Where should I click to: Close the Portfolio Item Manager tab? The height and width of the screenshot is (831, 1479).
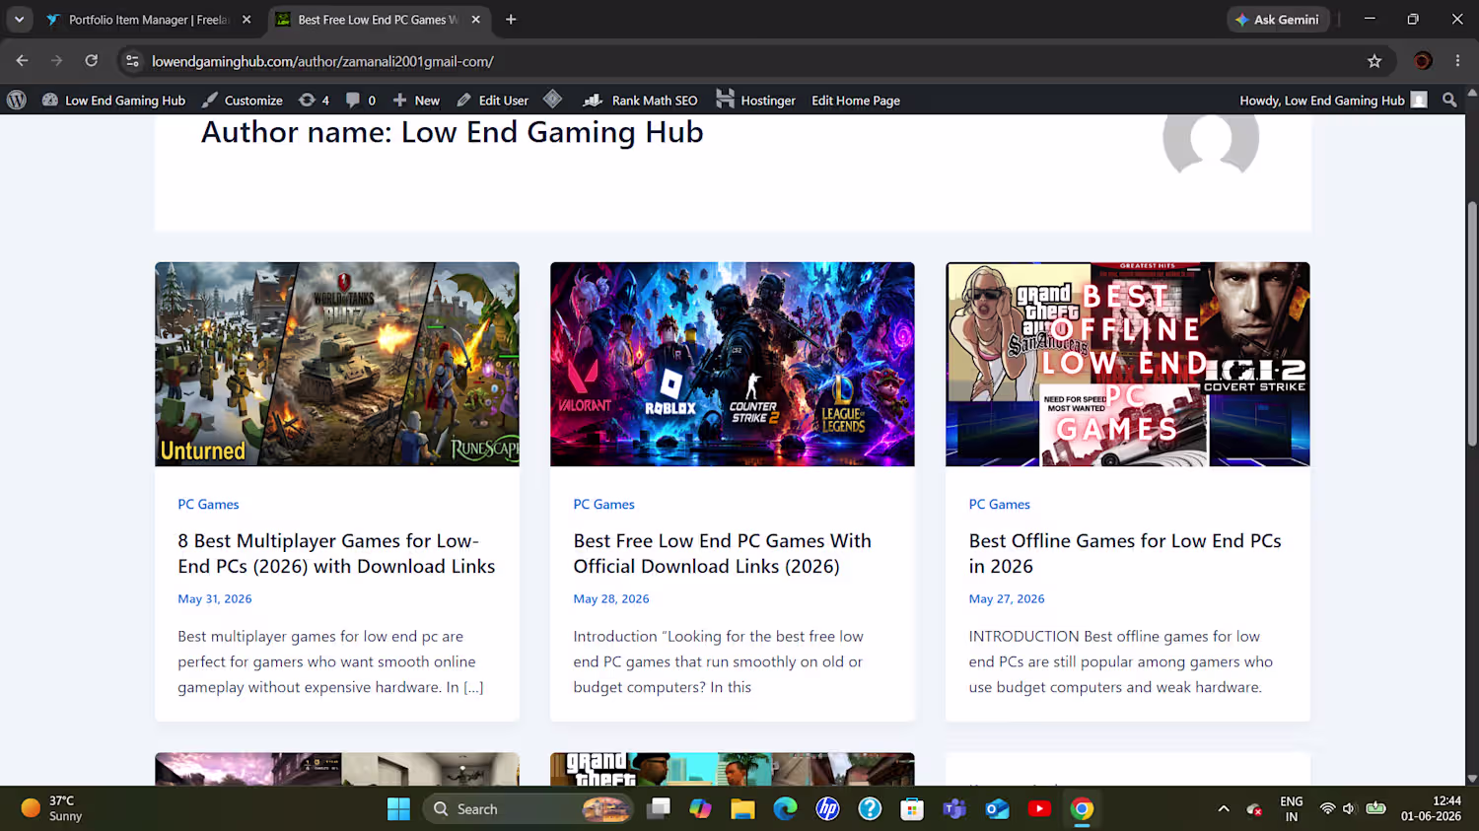246,20
